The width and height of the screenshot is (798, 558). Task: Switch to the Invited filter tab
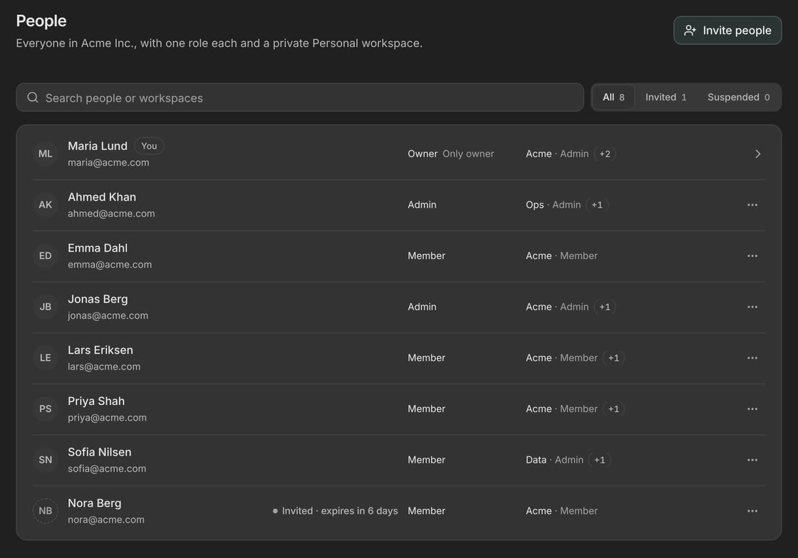tap(665, 97)
